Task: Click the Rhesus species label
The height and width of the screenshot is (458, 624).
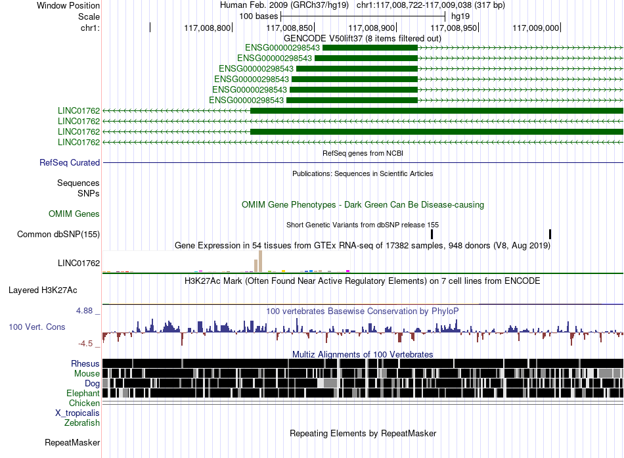Action: click(x=85, y=363)
